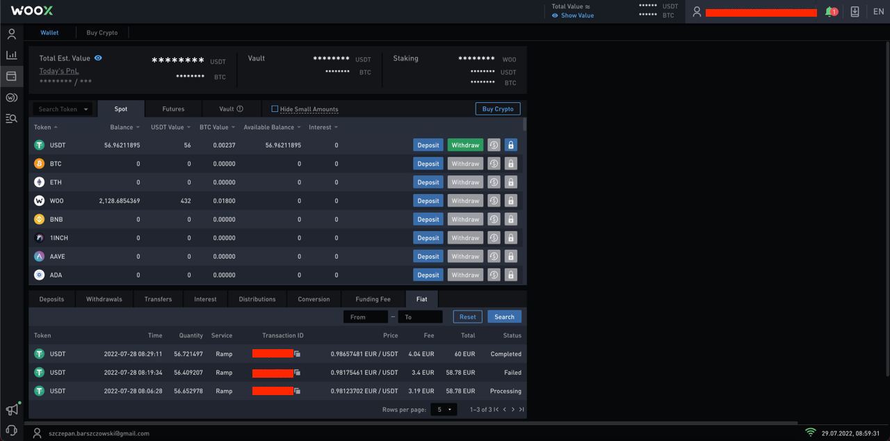Image resolution: width=890 pixels, height=441 pixels.
Task: Click Deposit for AAVE
Action: [x=428, y=257]
